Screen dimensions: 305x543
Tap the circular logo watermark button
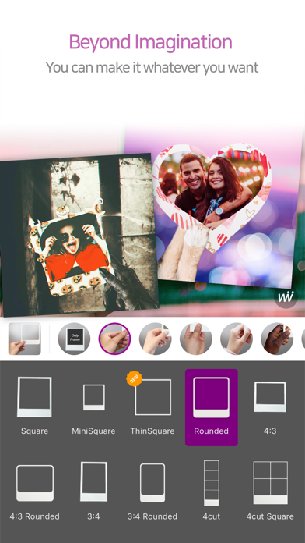[286, 297]
